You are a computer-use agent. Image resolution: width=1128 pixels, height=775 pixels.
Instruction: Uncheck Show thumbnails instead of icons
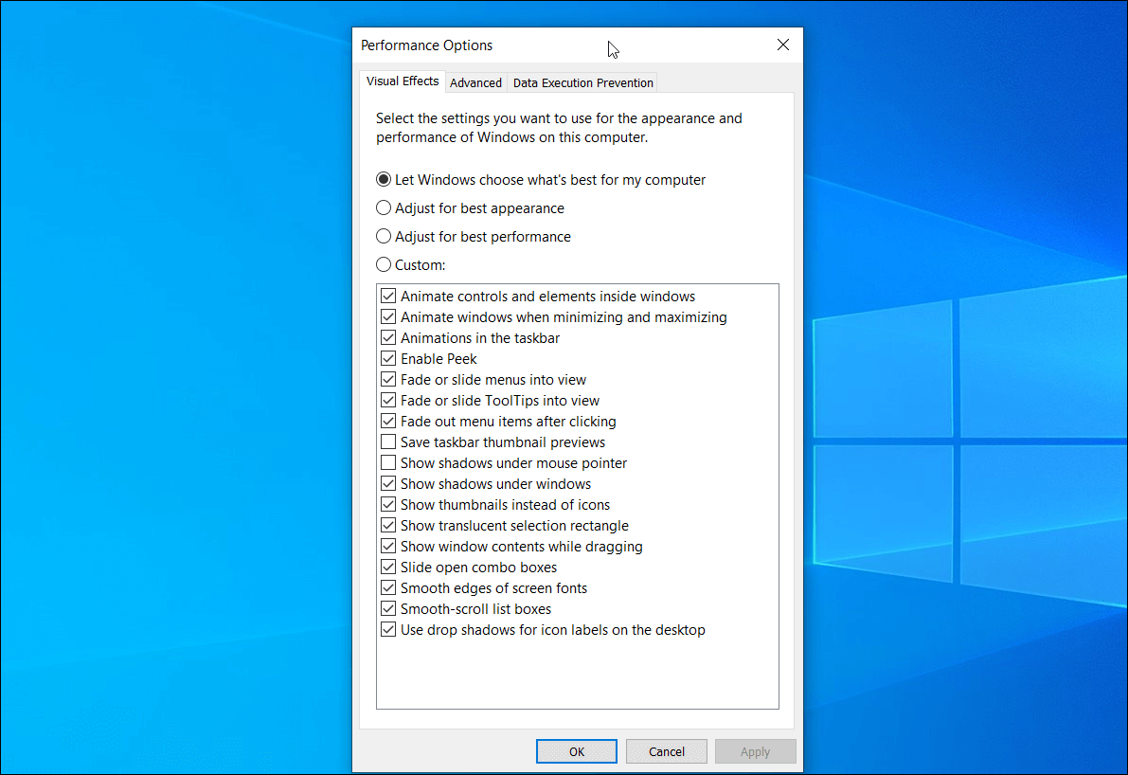(388, 504)
